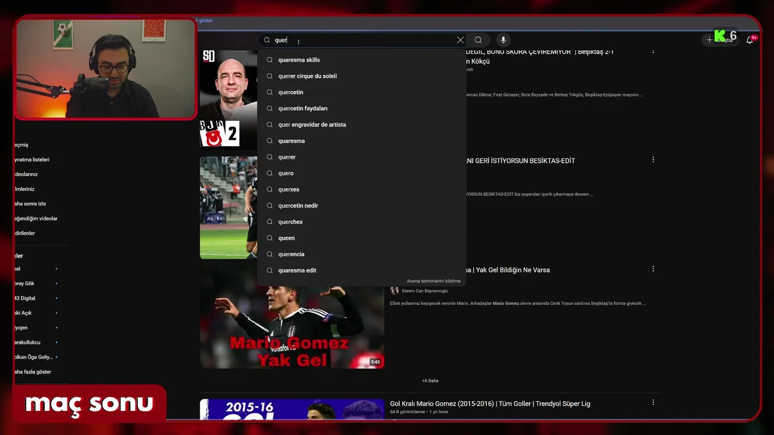
Task: Click the search icon beside 'queen'
Action: coord(270,238)
